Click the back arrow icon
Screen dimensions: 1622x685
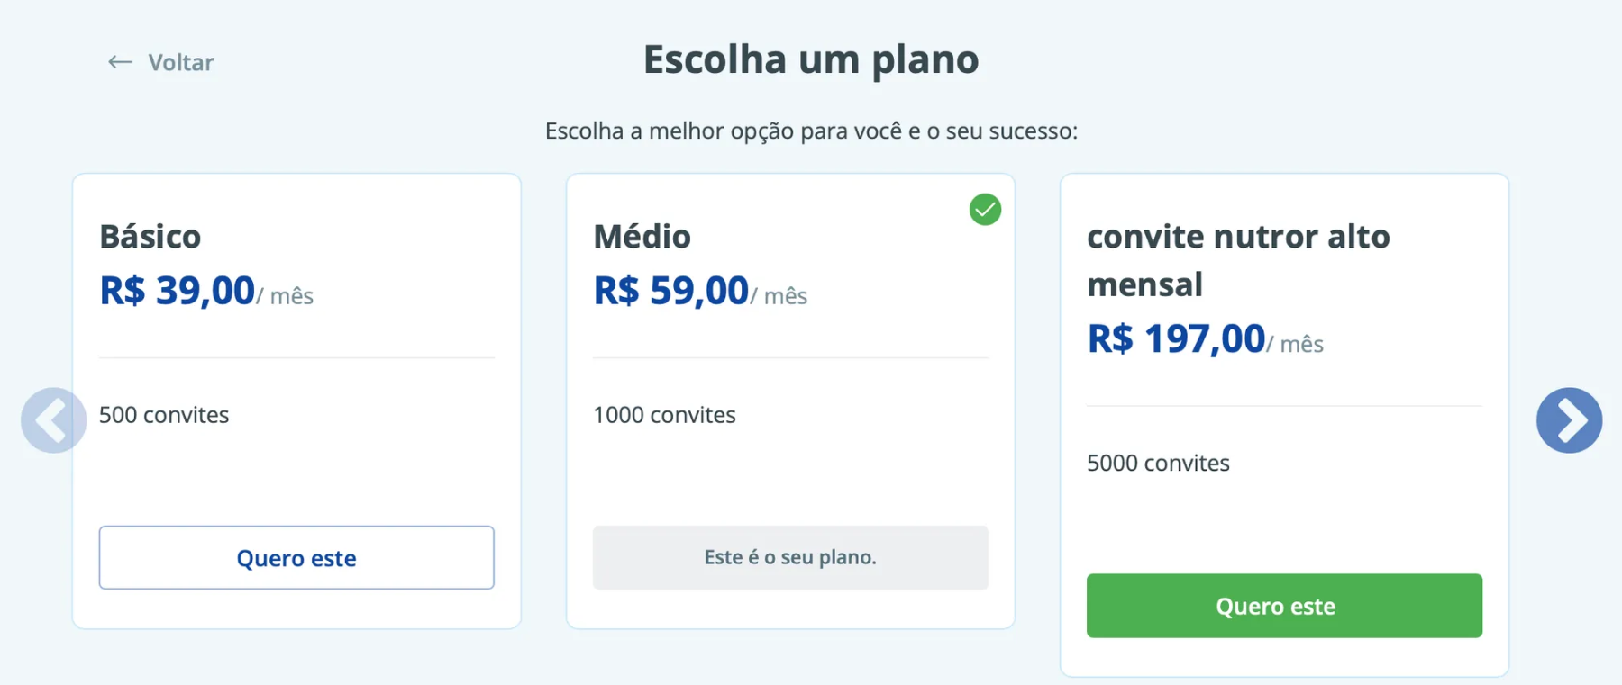(120, 62)
